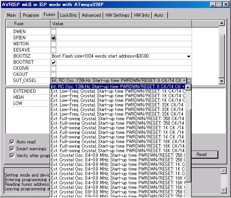Uncheck Verify after programming checkbox

[x=12, y=156]
